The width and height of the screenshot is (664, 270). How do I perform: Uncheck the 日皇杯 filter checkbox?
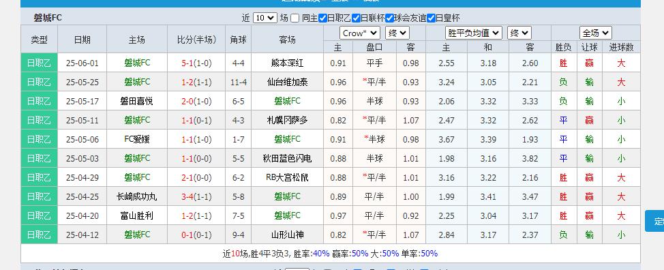(x=431, y=18)
